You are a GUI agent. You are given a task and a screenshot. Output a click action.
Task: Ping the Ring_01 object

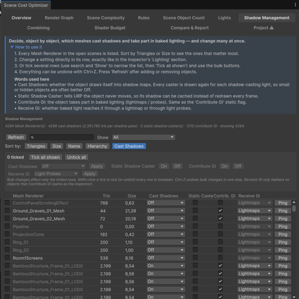click(x=283, y=242)
